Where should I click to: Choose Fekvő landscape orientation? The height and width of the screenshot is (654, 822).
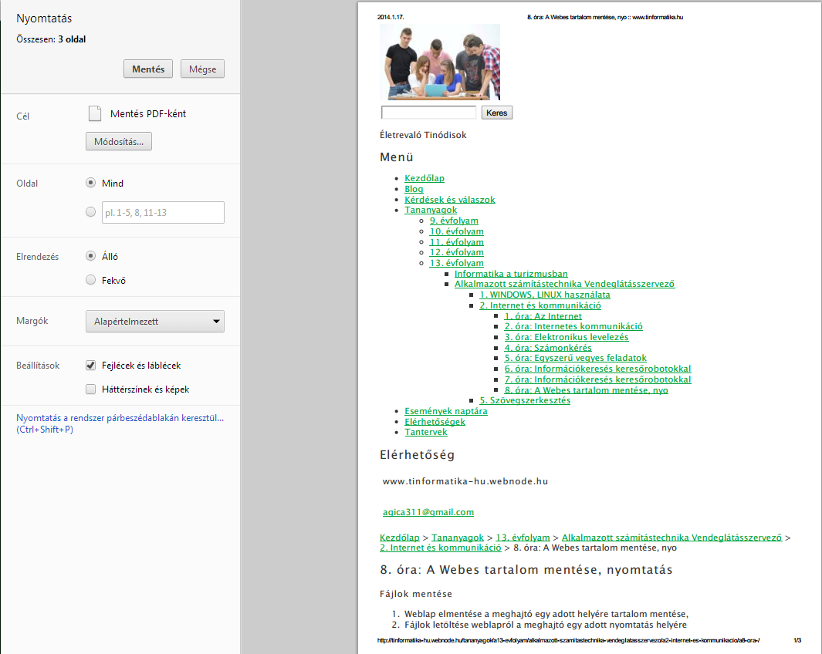pyautogui.click(x=91, y=280)
